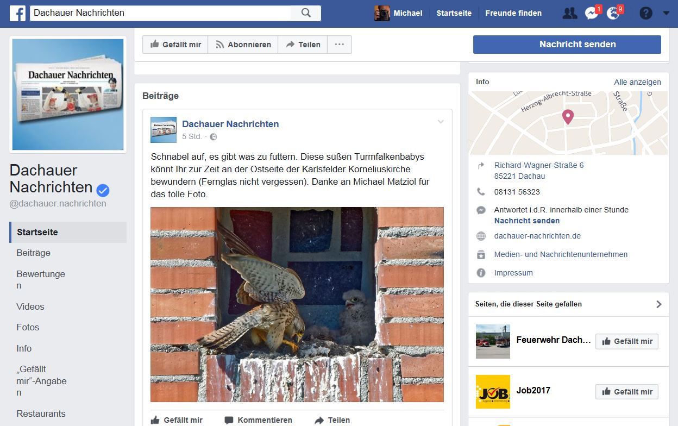Open the dachauer-nachrichten.de website link

[537, 236]
